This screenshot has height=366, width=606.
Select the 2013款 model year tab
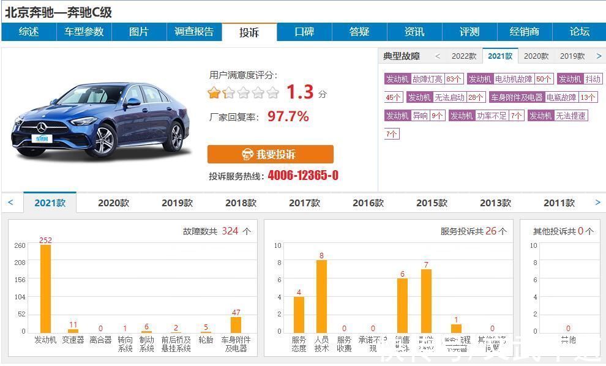coord(495,203)
